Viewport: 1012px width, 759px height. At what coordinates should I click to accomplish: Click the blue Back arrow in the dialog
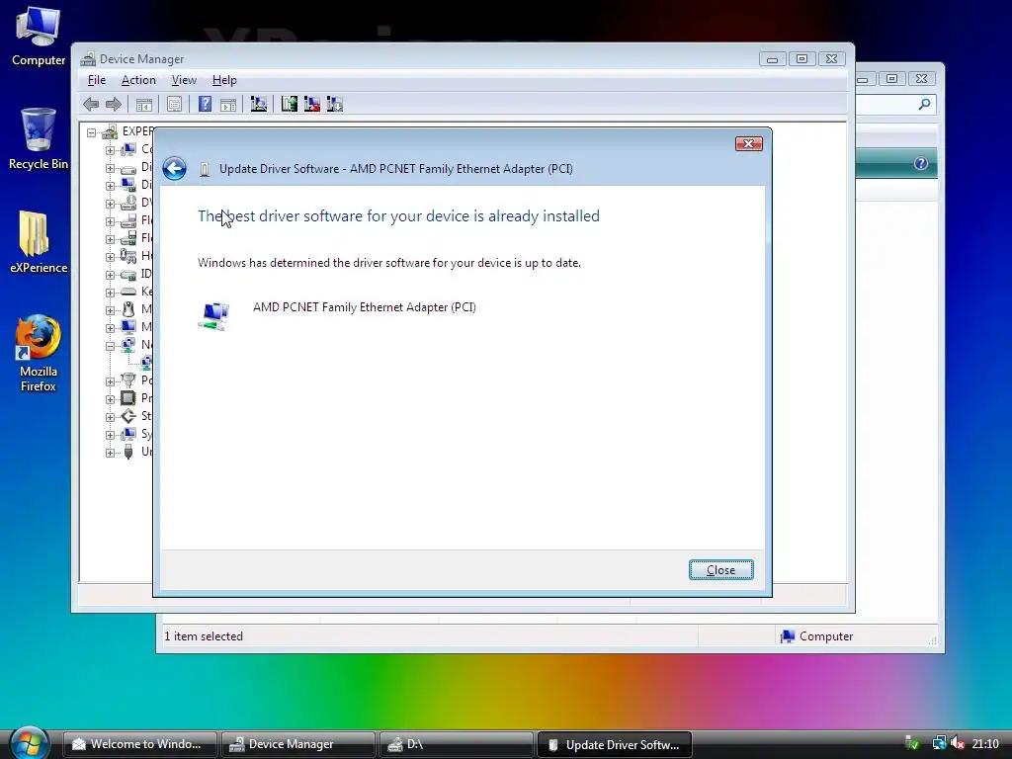[174, 169]
